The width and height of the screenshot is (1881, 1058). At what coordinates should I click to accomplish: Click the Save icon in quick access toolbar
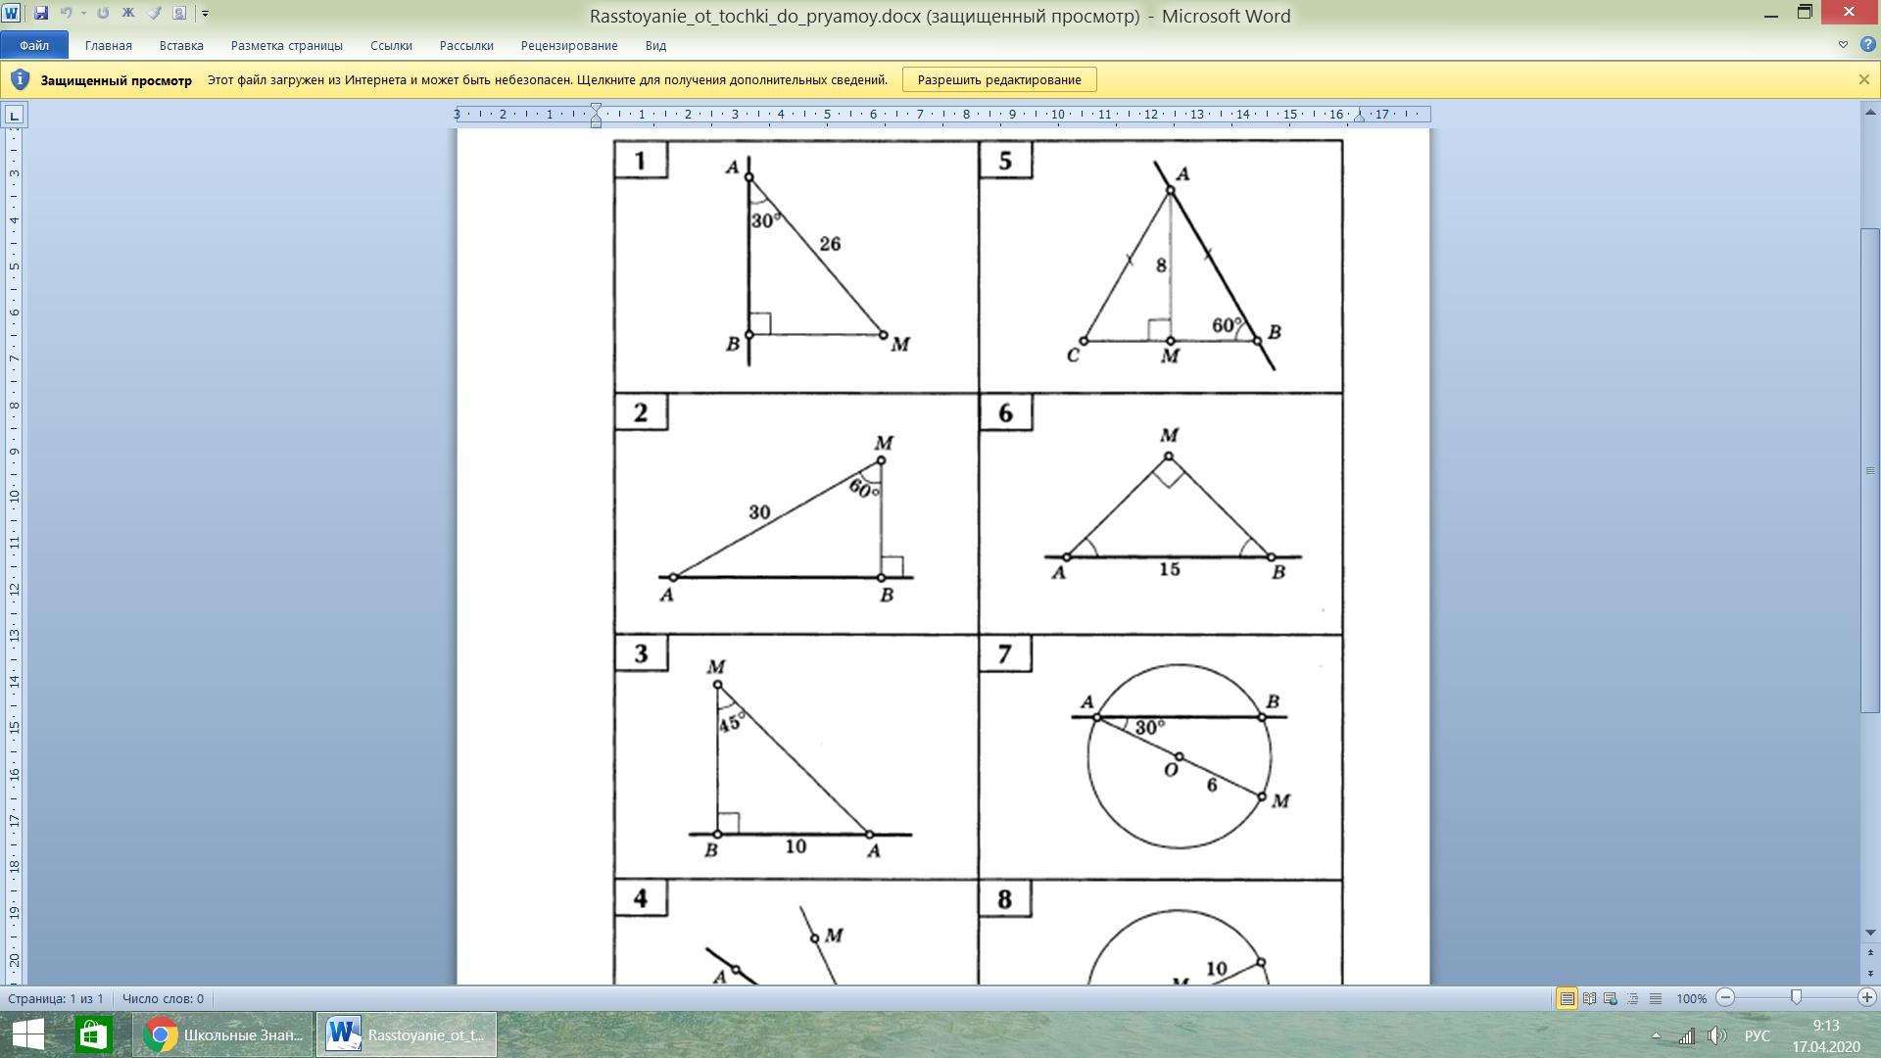click(x=40, y=13)
